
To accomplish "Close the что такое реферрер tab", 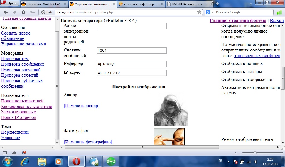I will 162,4.
